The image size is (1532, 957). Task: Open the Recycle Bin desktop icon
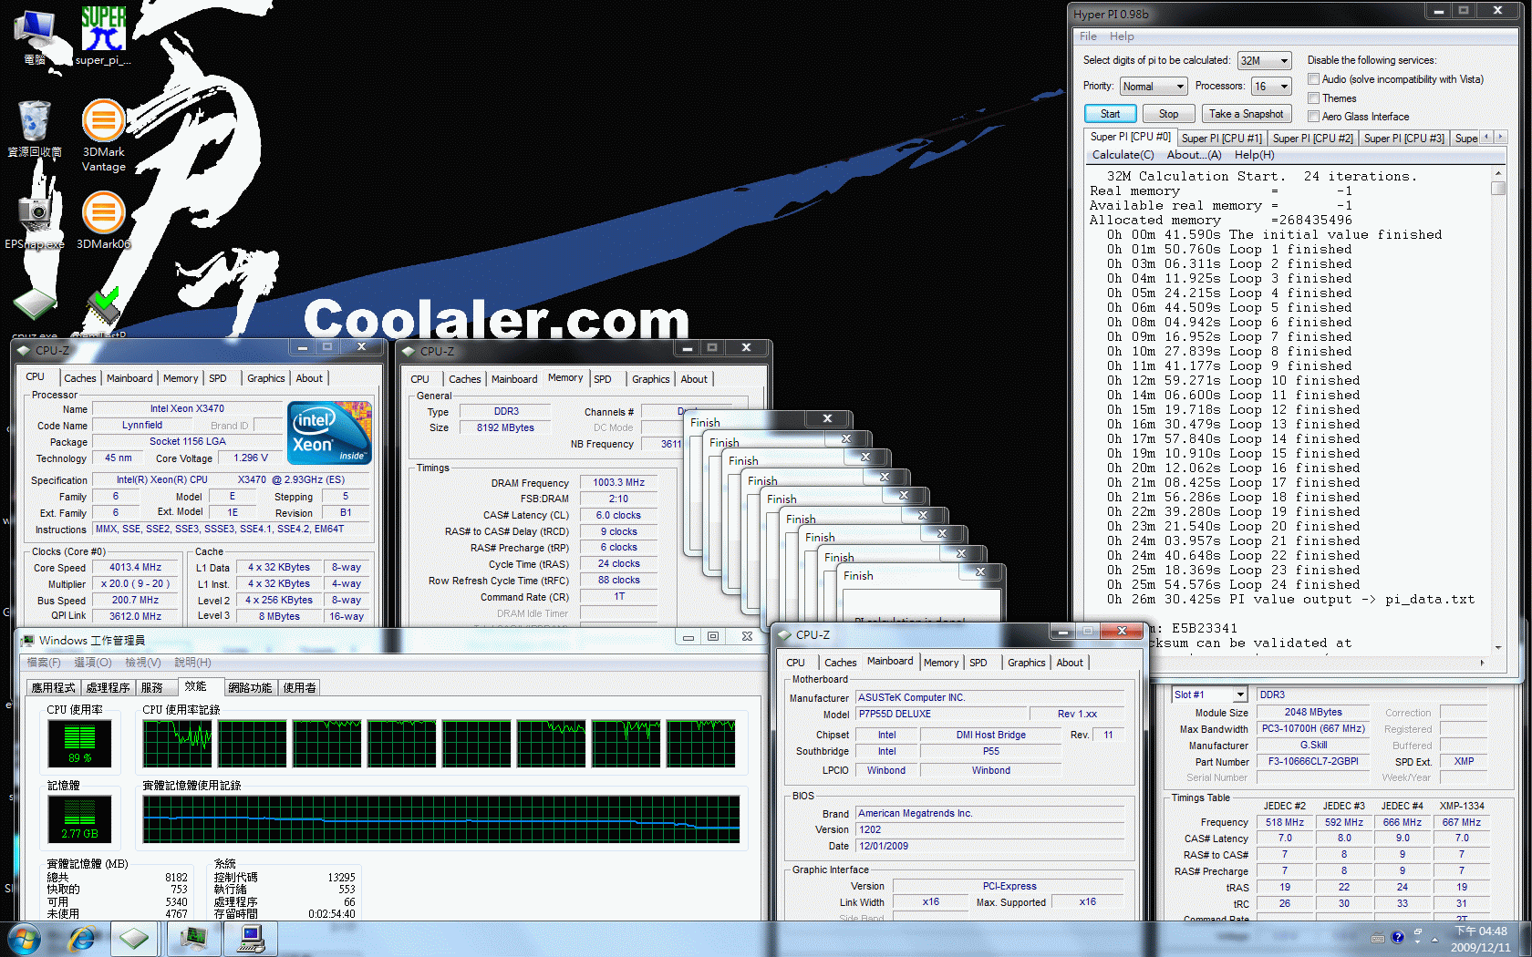(35, 129)
